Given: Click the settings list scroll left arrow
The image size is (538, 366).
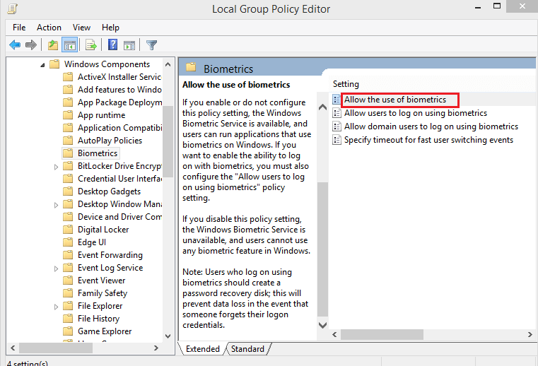Looking at the screenshot, I should pos(334,334).
